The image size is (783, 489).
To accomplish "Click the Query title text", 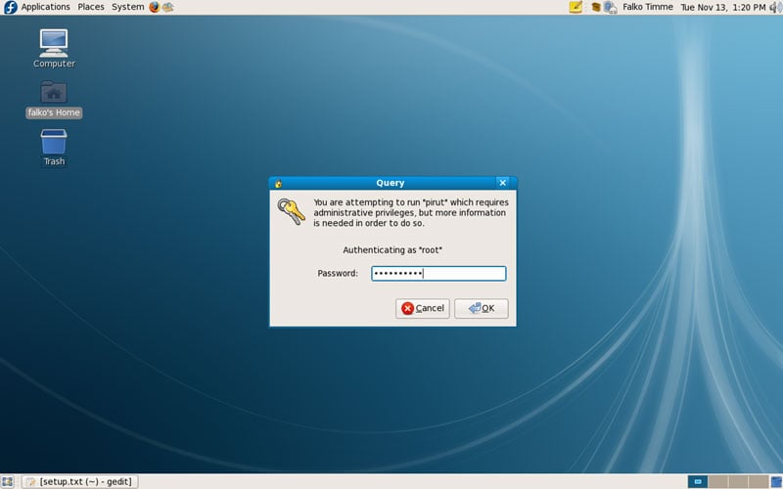I will click(390, 183).
